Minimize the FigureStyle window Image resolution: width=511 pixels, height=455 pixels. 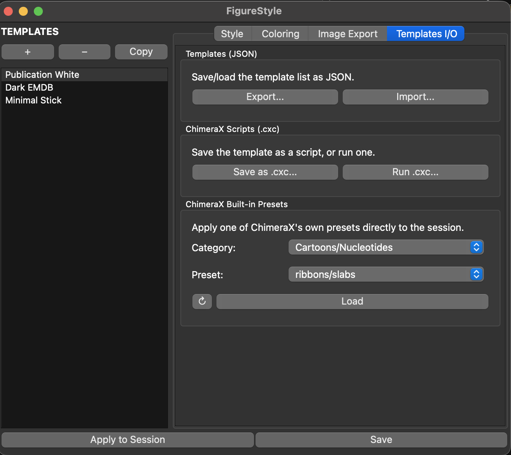point(23,11)
